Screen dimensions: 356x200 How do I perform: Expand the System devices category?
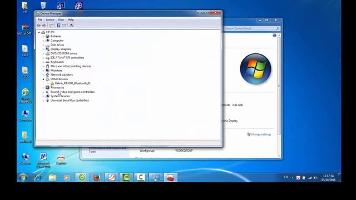pyautogui.click(x=43, y=96)
